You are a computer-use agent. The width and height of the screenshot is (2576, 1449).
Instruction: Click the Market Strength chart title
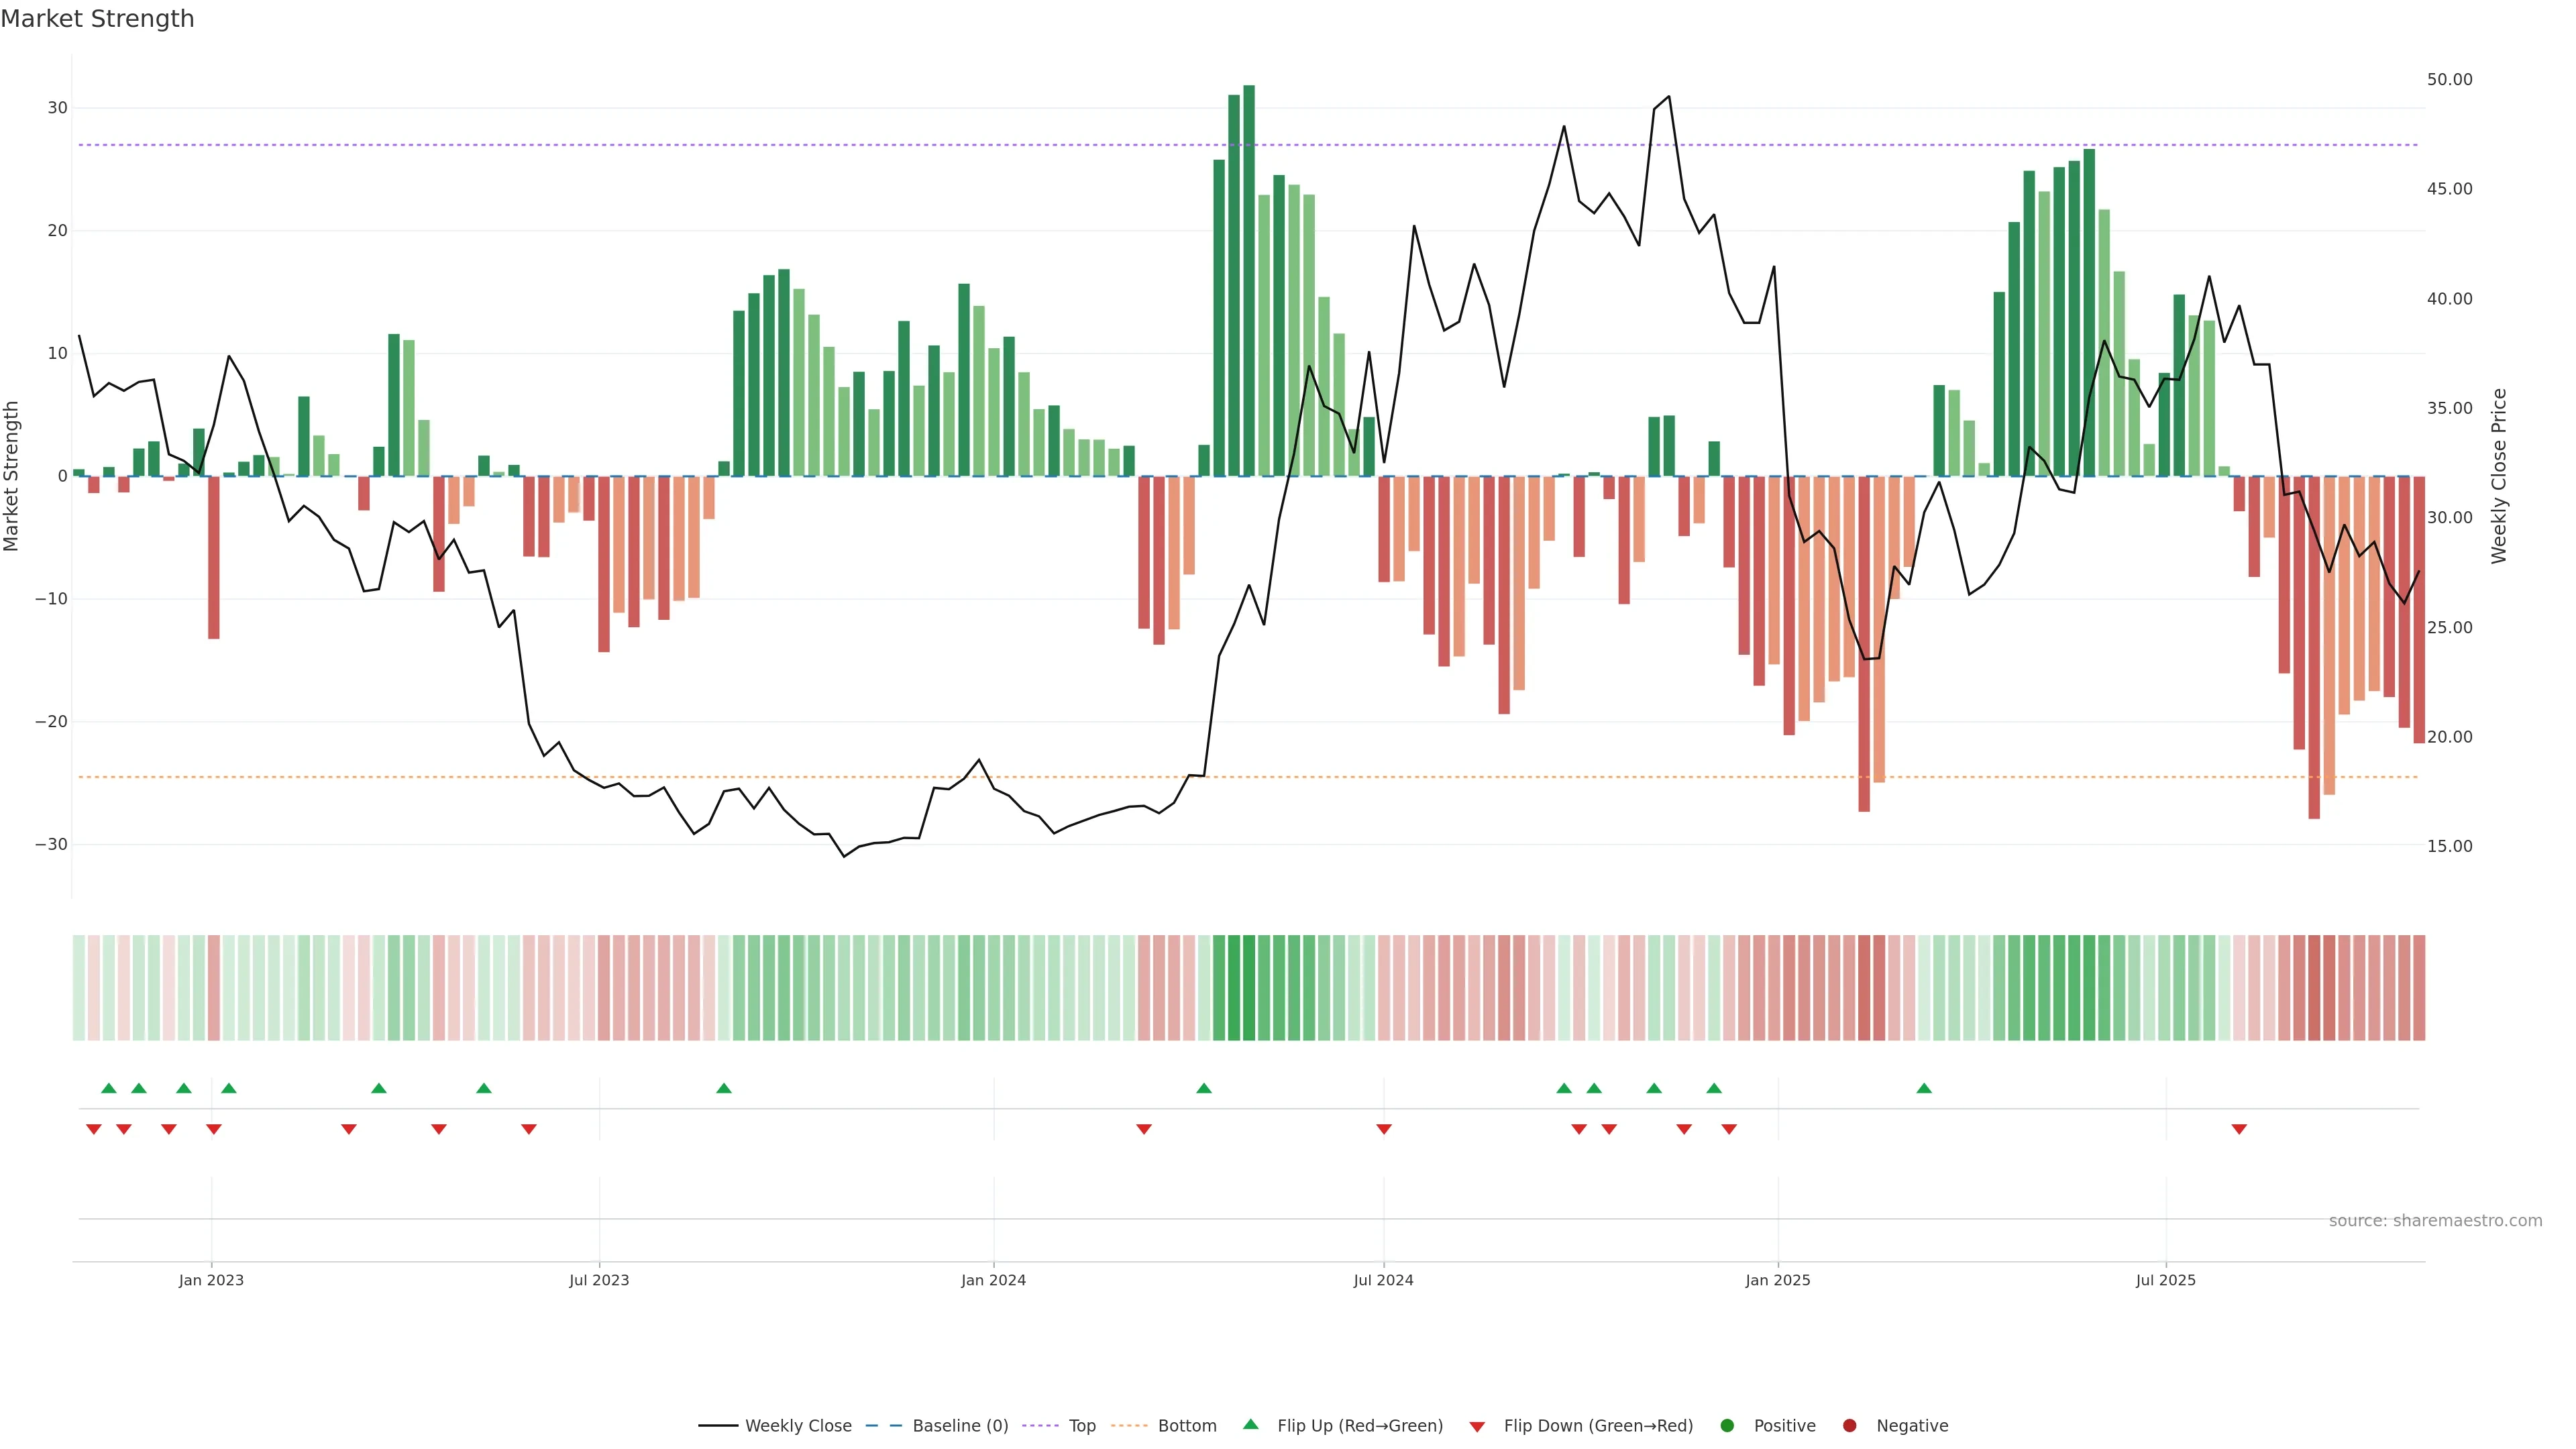tap(97, 19)
